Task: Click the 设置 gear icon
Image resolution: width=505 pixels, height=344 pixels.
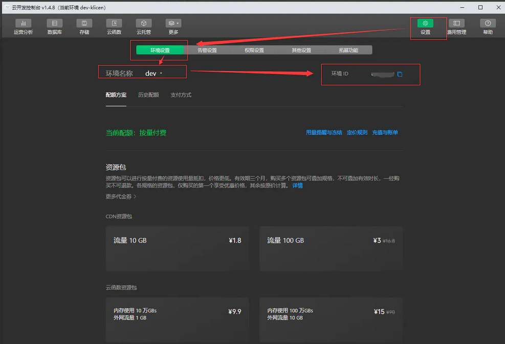Action: click(x=425, y=24)
